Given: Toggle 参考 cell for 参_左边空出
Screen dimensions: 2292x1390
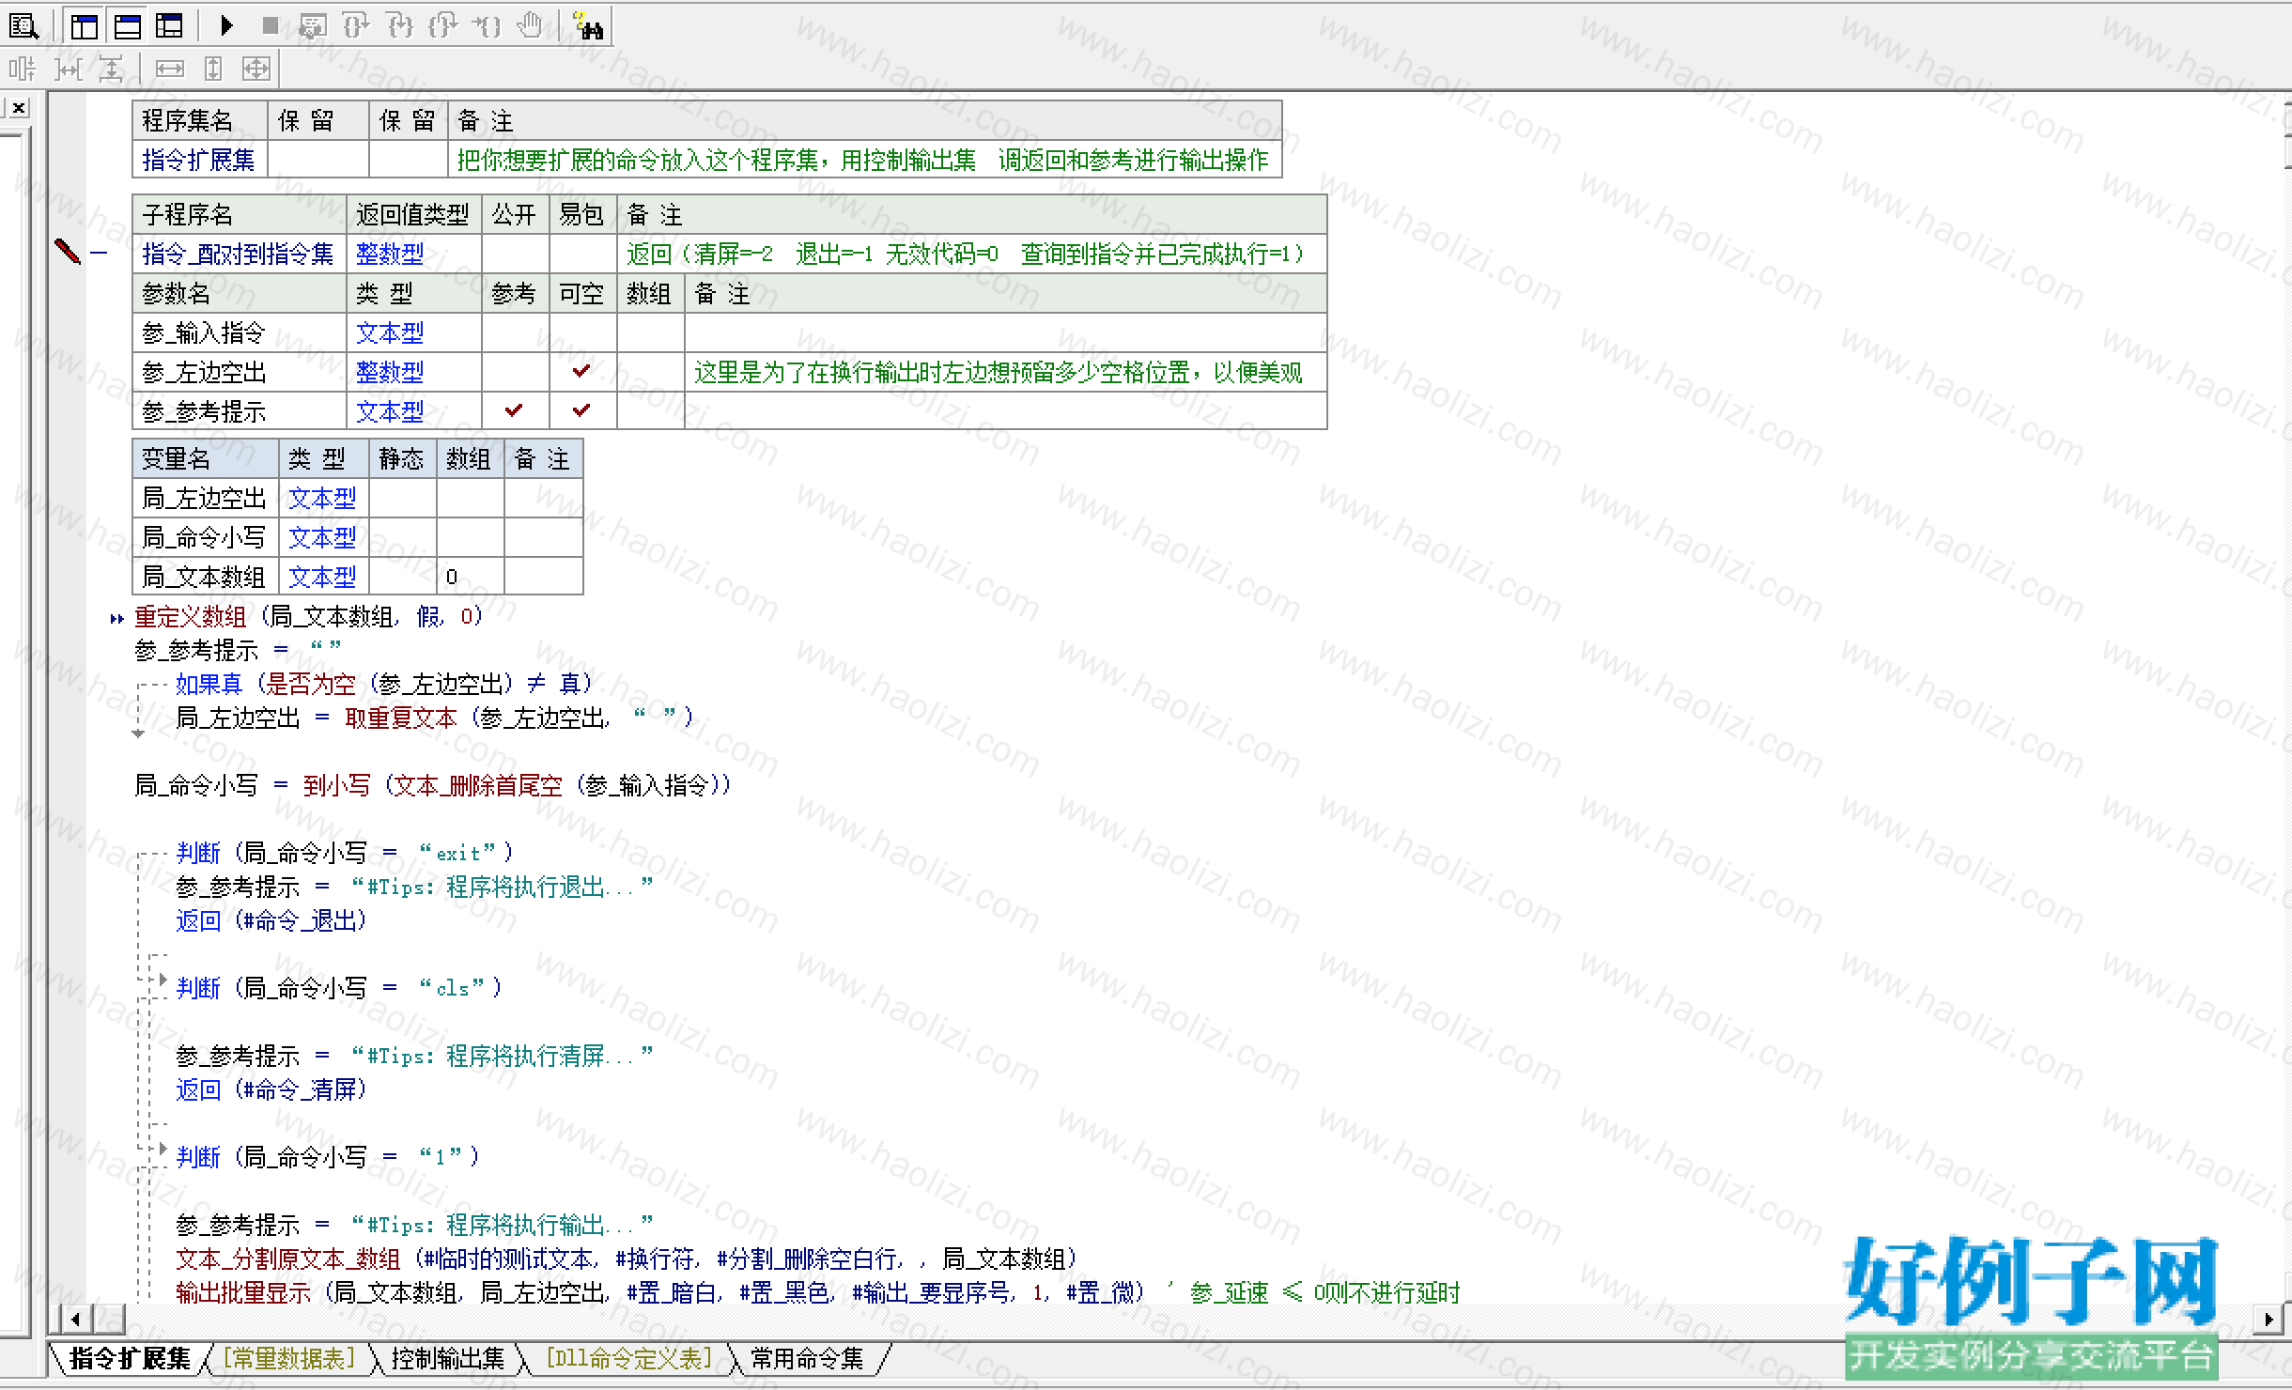Looking at the screenshot, I should click(515, 372).
